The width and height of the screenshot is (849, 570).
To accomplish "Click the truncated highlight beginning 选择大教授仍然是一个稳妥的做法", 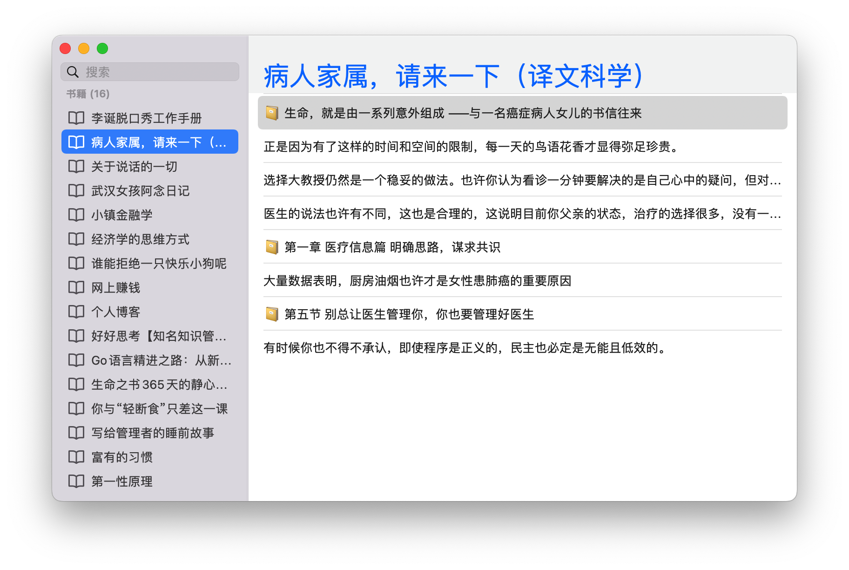I will (x=521, y=181).
